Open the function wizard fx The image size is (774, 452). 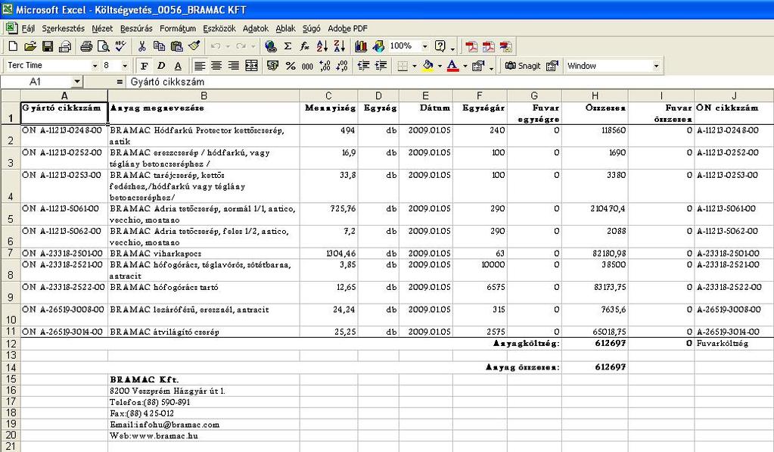[305, 46]
